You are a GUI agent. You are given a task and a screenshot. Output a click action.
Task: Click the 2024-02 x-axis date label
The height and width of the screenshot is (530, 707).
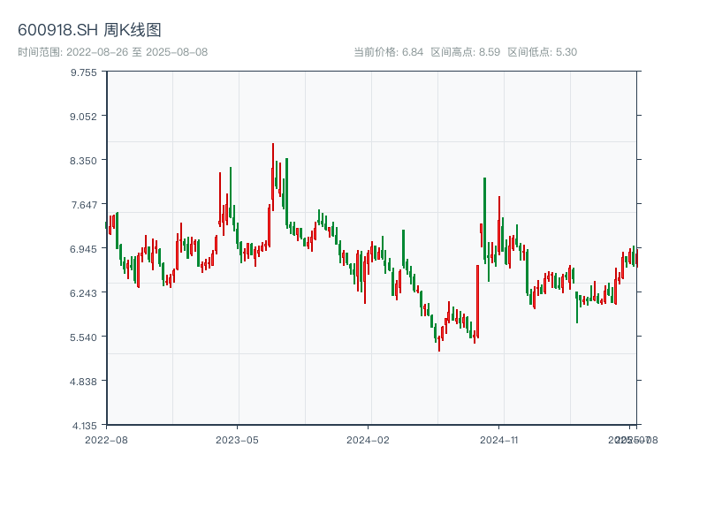[368, 439]
